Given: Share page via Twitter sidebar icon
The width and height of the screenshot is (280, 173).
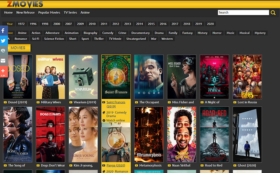Looking at the screenshot, I should pos(3,41).
